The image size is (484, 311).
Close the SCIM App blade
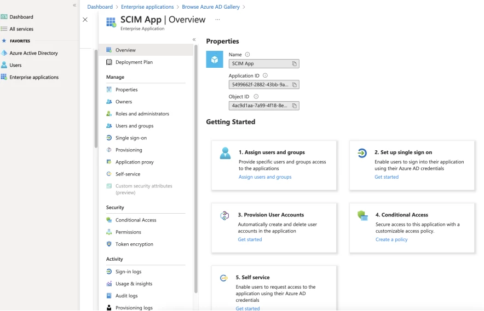pyautogui.click(x=85, y=20)
